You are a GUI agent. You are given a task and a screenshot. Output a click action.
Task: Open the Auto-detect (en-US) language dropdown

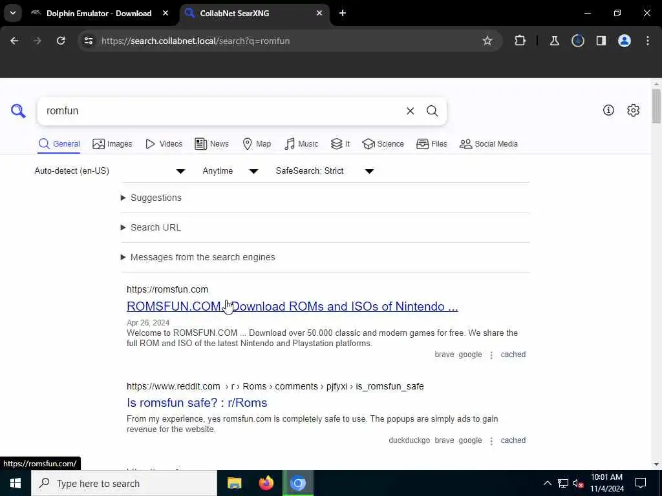110,170
